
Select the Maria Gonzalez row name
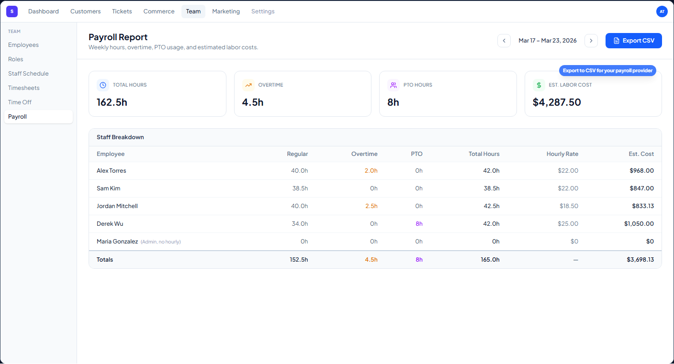(x=117, y=242)
